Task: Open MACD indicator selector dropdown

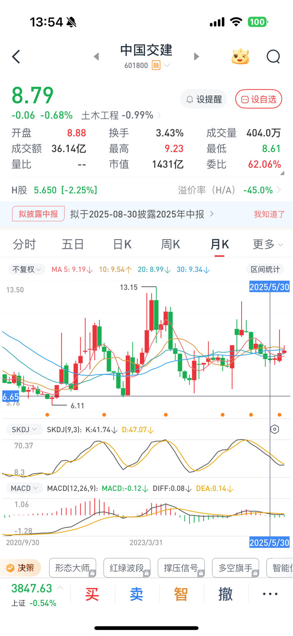Action: point(24,488)
